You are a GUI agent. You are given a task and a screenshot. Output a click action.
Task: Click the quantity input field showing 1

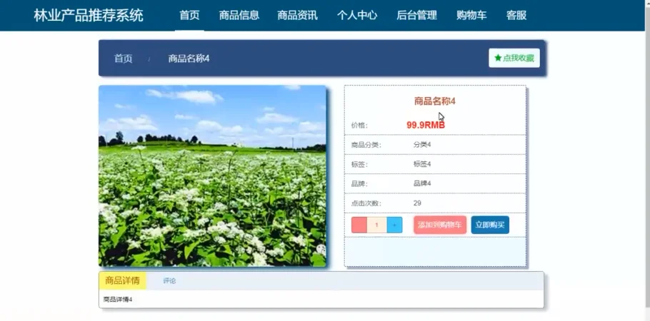377,225
